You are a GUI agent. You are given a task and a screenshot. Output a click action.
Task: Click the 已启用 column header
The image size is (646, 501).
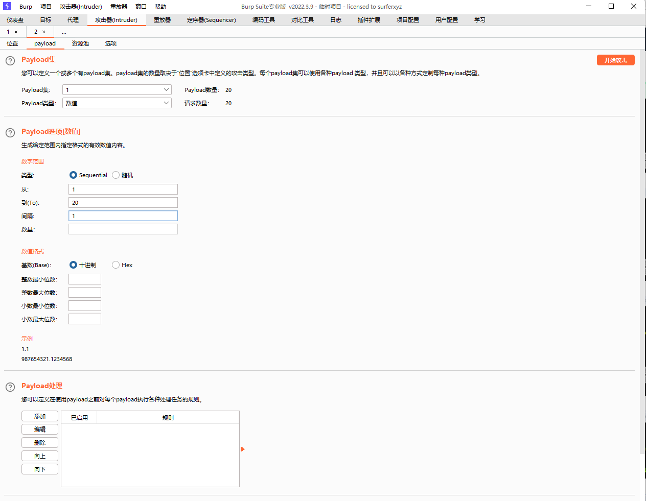[x=79, y=418]
